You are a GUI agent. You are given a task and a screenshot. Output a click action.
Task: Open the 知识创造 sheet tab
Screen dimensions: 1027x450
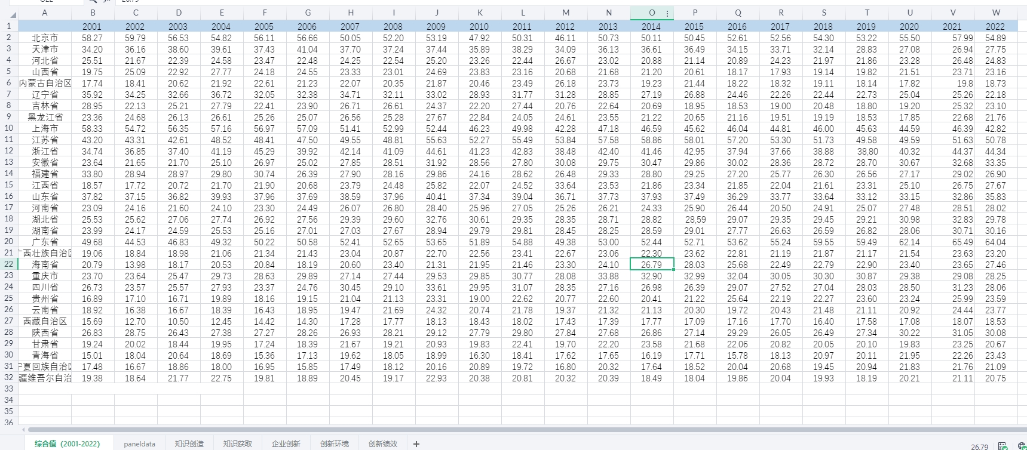click(x=189, y=443)
